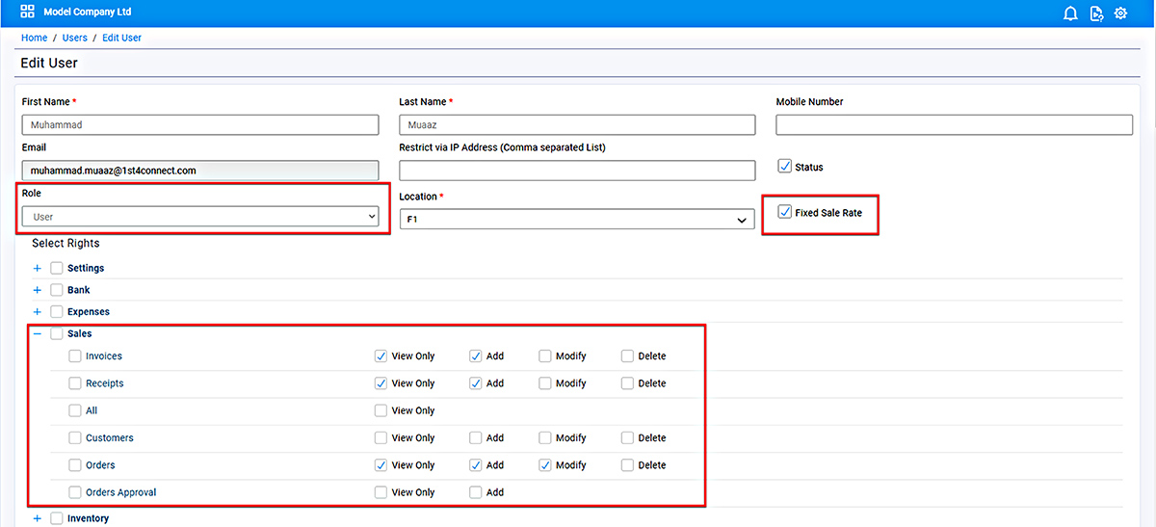Uncheck Add for Invoices
This screenshot has height=527, width=1156.
coord(476,356)
